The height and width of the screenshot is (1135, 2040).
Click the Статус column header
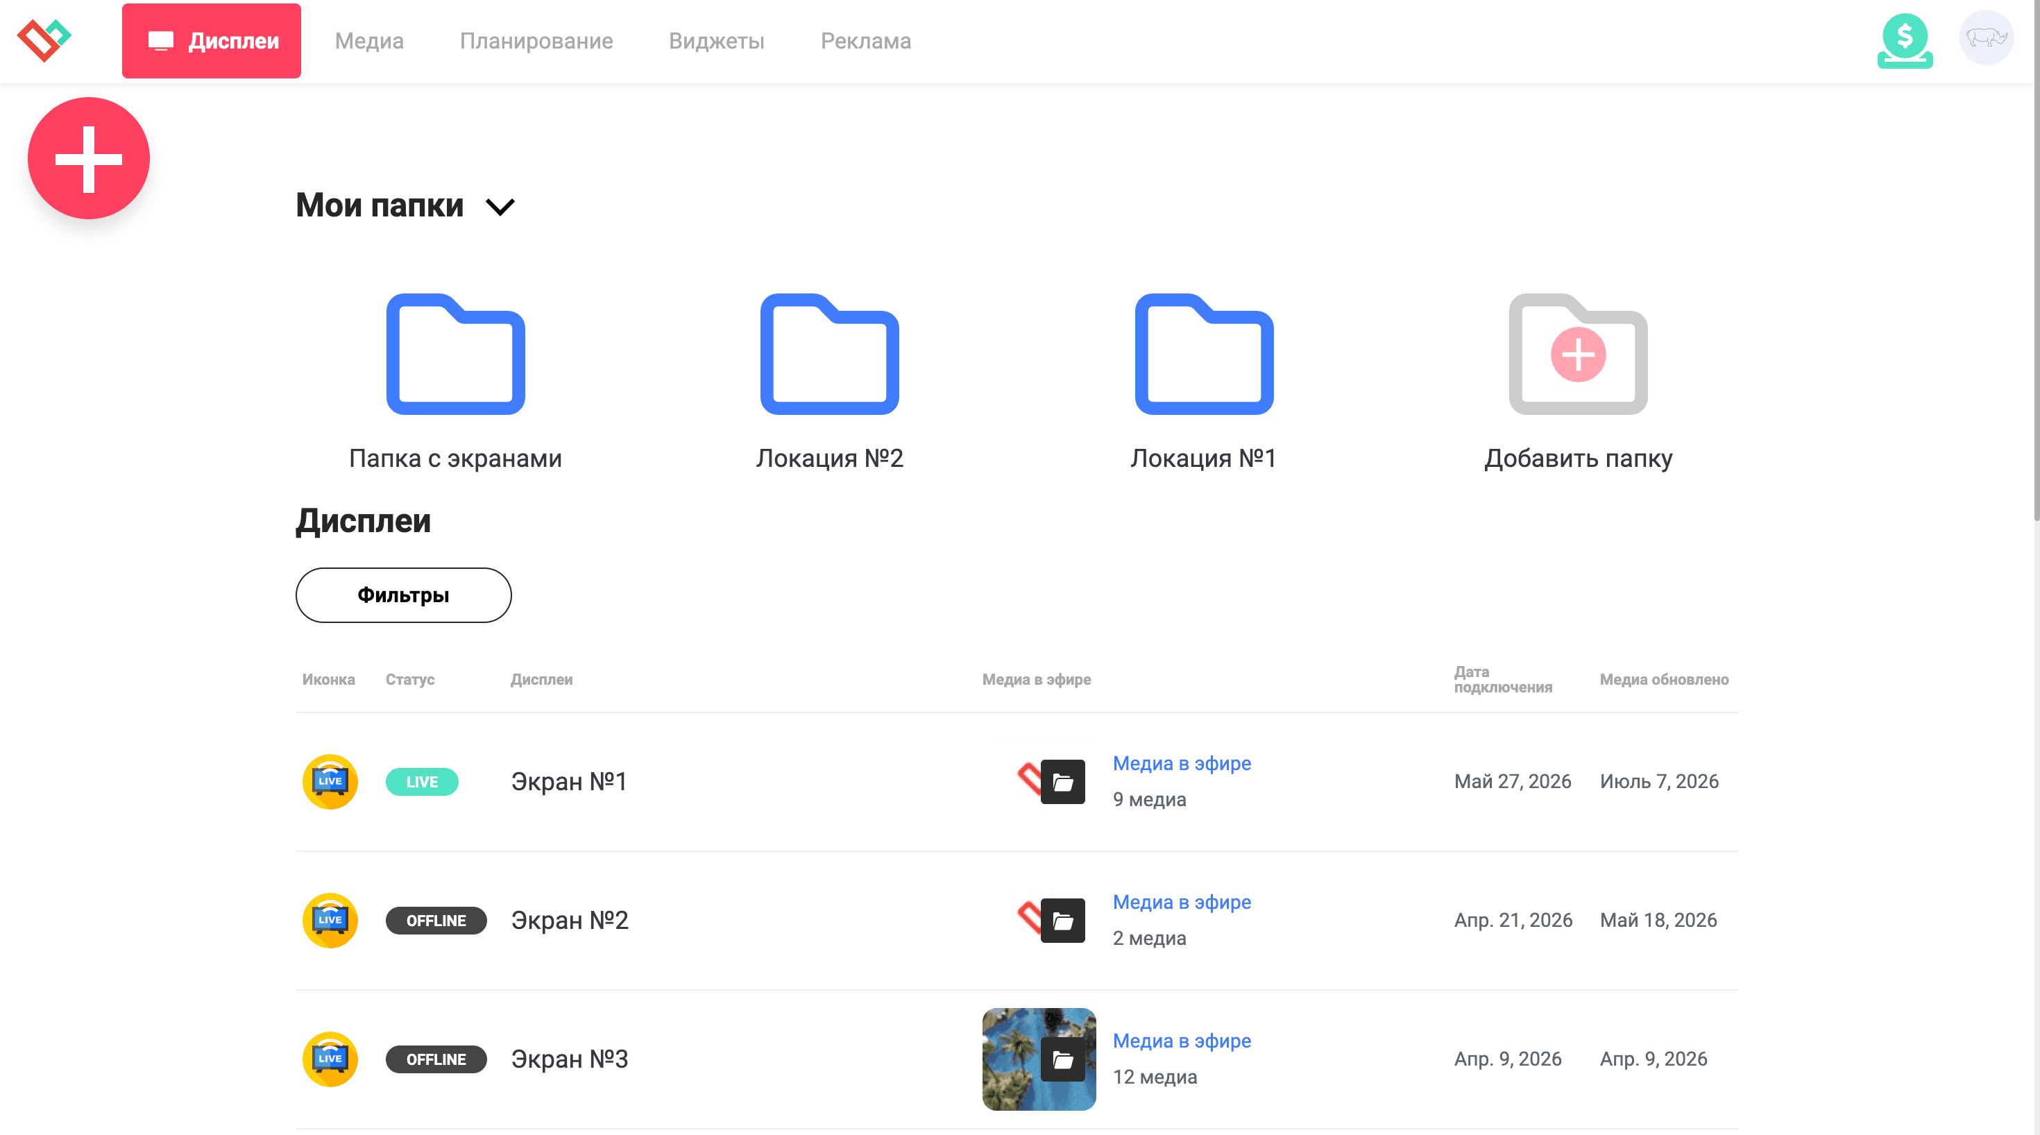click(x=409, y=679)
